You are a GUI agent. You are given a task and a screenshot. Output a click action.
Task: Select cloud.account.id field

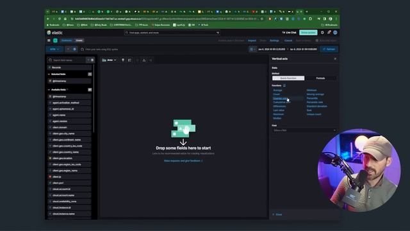[x=69, y=189]
